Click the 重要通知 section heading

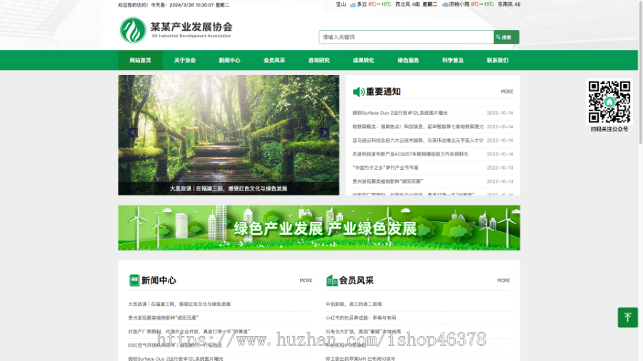click(x=383, y=92)
